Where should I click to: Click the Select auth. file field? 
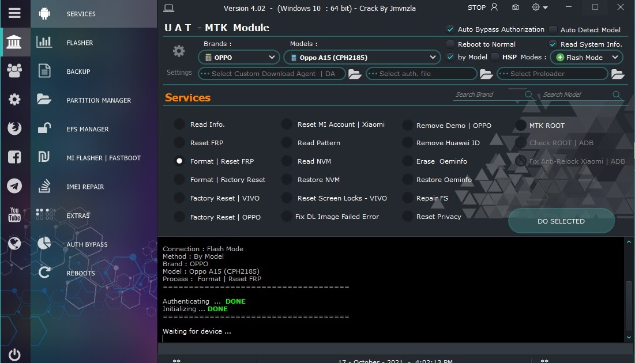pyautogui.click(x=421, y=74)
